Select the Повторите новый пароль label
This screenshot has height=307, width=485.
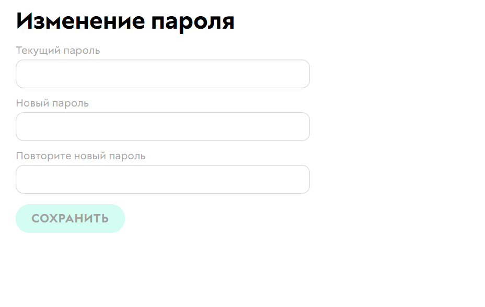tap(80, 156)
